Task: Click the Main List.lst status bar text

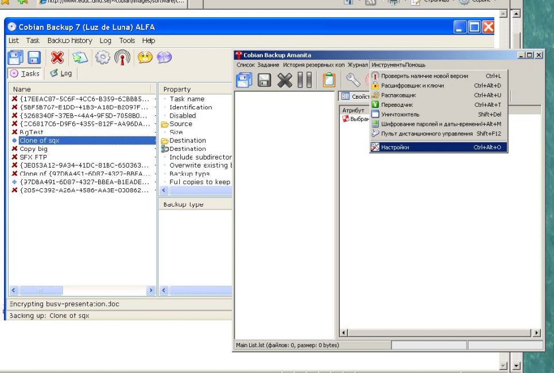Action: pos(287,345)
